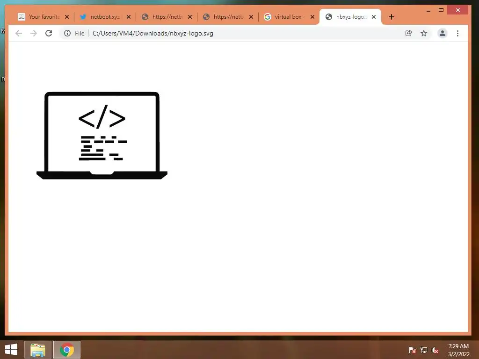Close the second https://netb tab
Image resolution: width=479 pixels, height=359 pixels.
tap(251, 17)
